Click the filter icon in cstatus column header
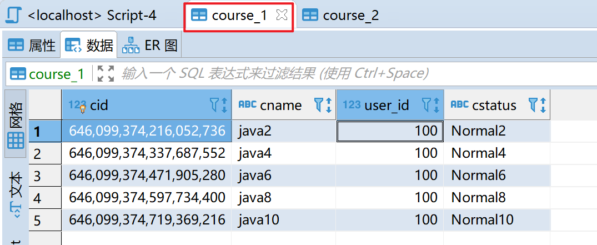597x245 pixels. [x=533, y=105]
